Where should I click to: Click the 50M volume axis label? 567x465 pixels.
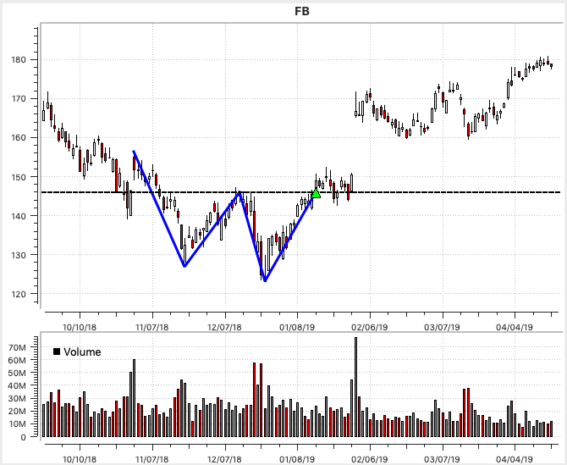(x=17, y=373)
